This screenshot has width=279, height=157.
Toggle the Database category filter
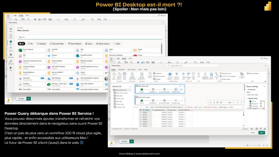point(41,44)
